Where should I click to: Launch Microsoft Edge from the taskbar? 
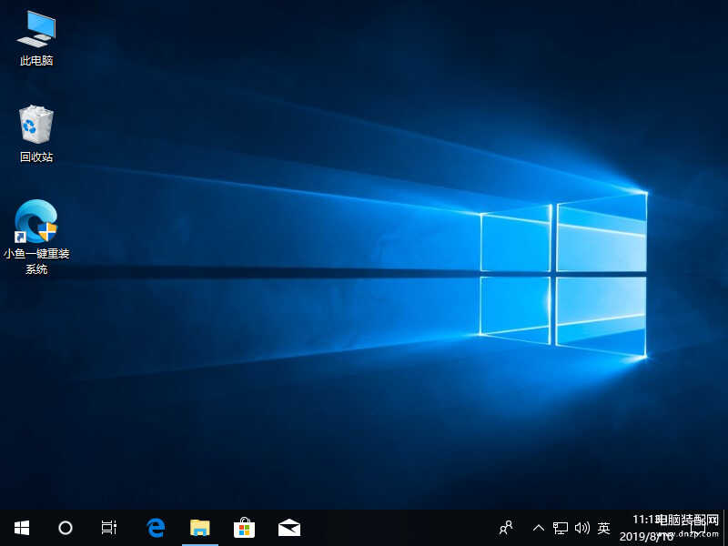coord(156,528)
